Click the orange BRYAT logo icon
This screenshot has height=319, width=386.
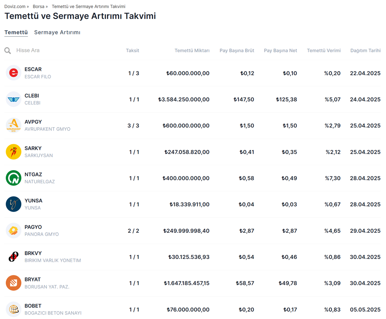pyautogui.click(x=13, y=283)
